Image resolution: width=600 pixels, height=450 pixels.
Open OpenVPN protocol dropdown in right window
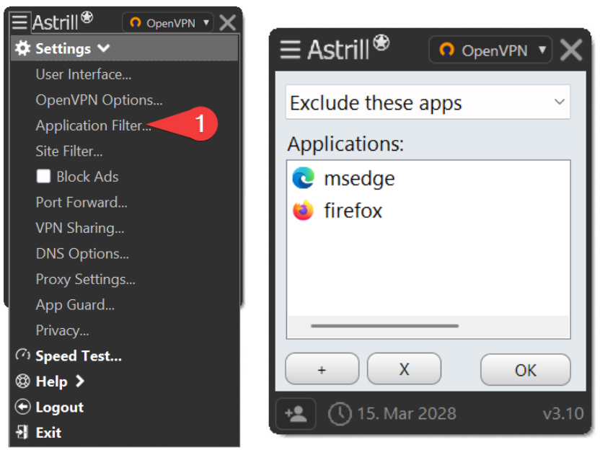[x=490, y=50]
